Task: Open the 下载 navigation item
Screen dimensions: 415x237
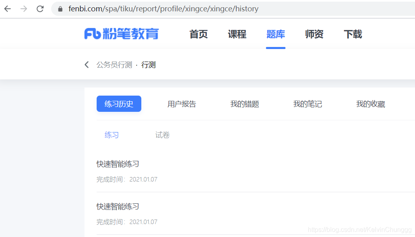Action: click(x=352, y=34)
